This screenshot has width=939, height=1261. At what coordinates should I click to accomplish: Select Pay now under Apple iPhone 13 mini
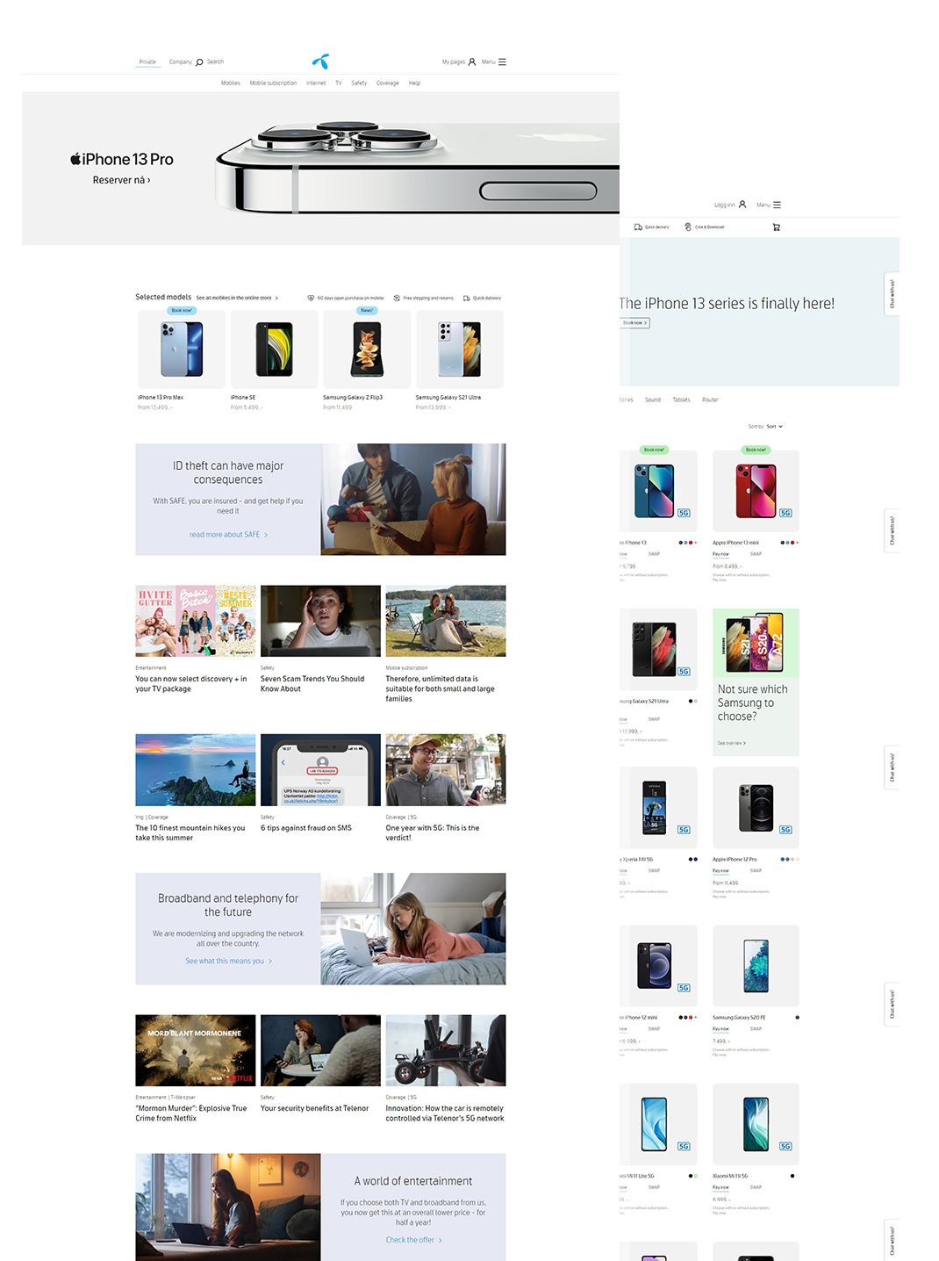720,554
